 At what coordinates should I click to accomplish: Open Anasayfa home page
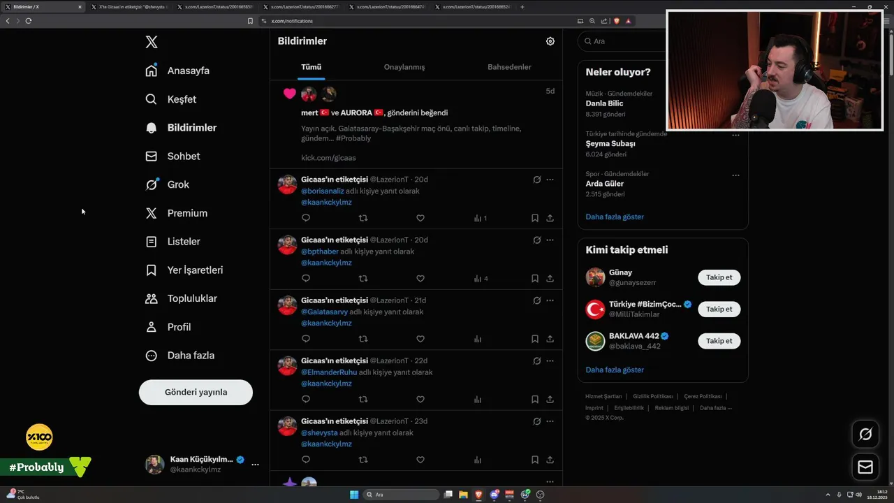tap(177, 71)
